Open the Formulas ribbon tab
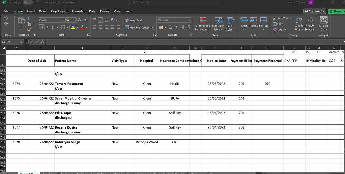 [x=78, y=11]
